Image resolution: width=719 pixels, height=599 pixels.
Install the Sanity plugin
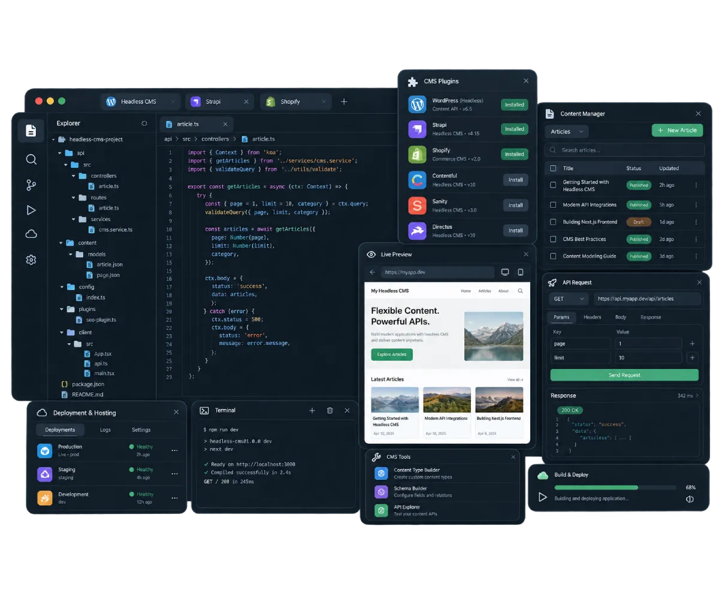pyautogui.click(x=515, y=205)
